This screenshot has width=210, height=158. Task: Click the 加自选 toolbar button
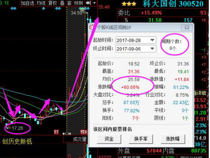point(27,3)
